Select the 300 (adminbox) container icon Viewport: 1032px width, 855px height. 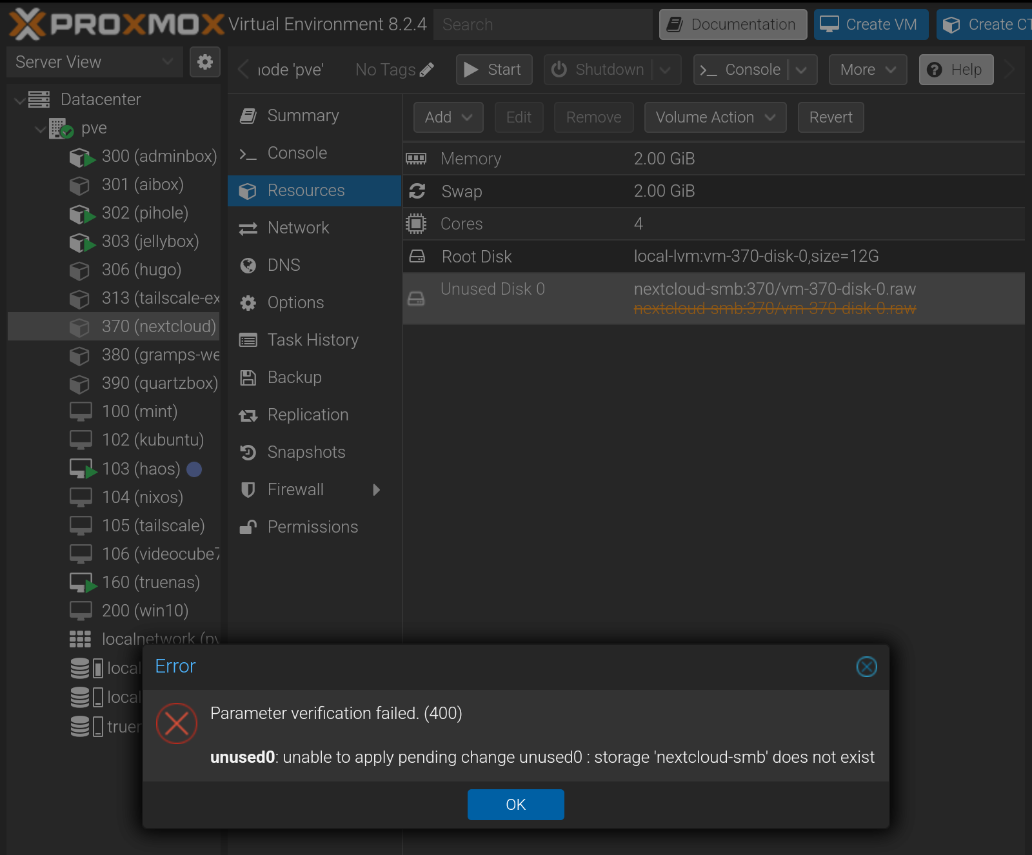82,157
